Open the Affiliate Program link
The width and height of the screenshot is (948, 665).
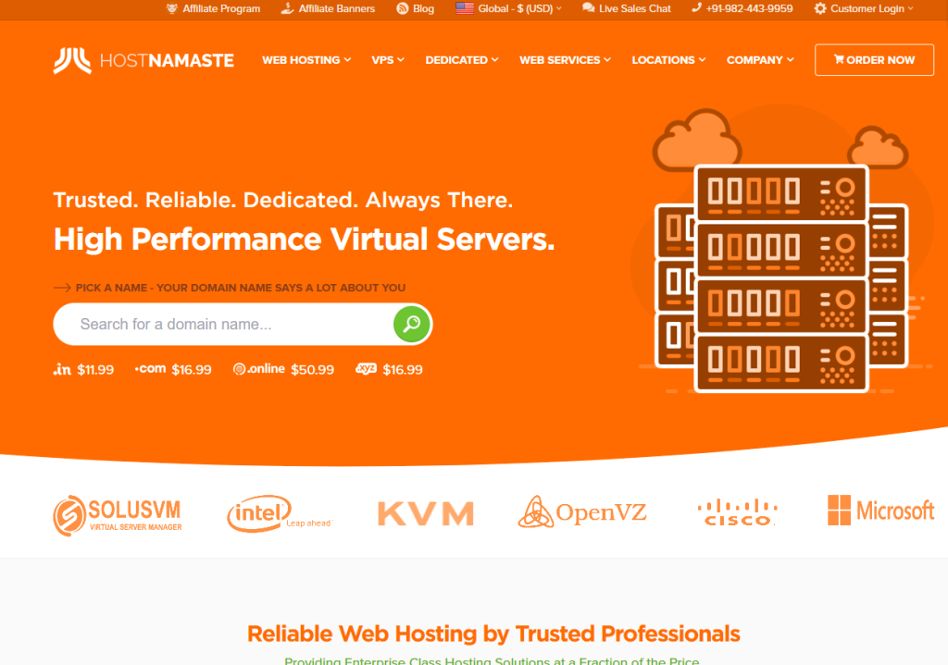pyautogui.click(x=213, y=8)
